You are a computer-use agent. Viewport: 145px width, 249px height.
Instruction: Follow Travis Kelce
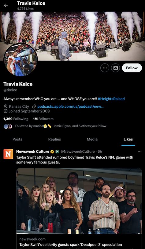132,68
